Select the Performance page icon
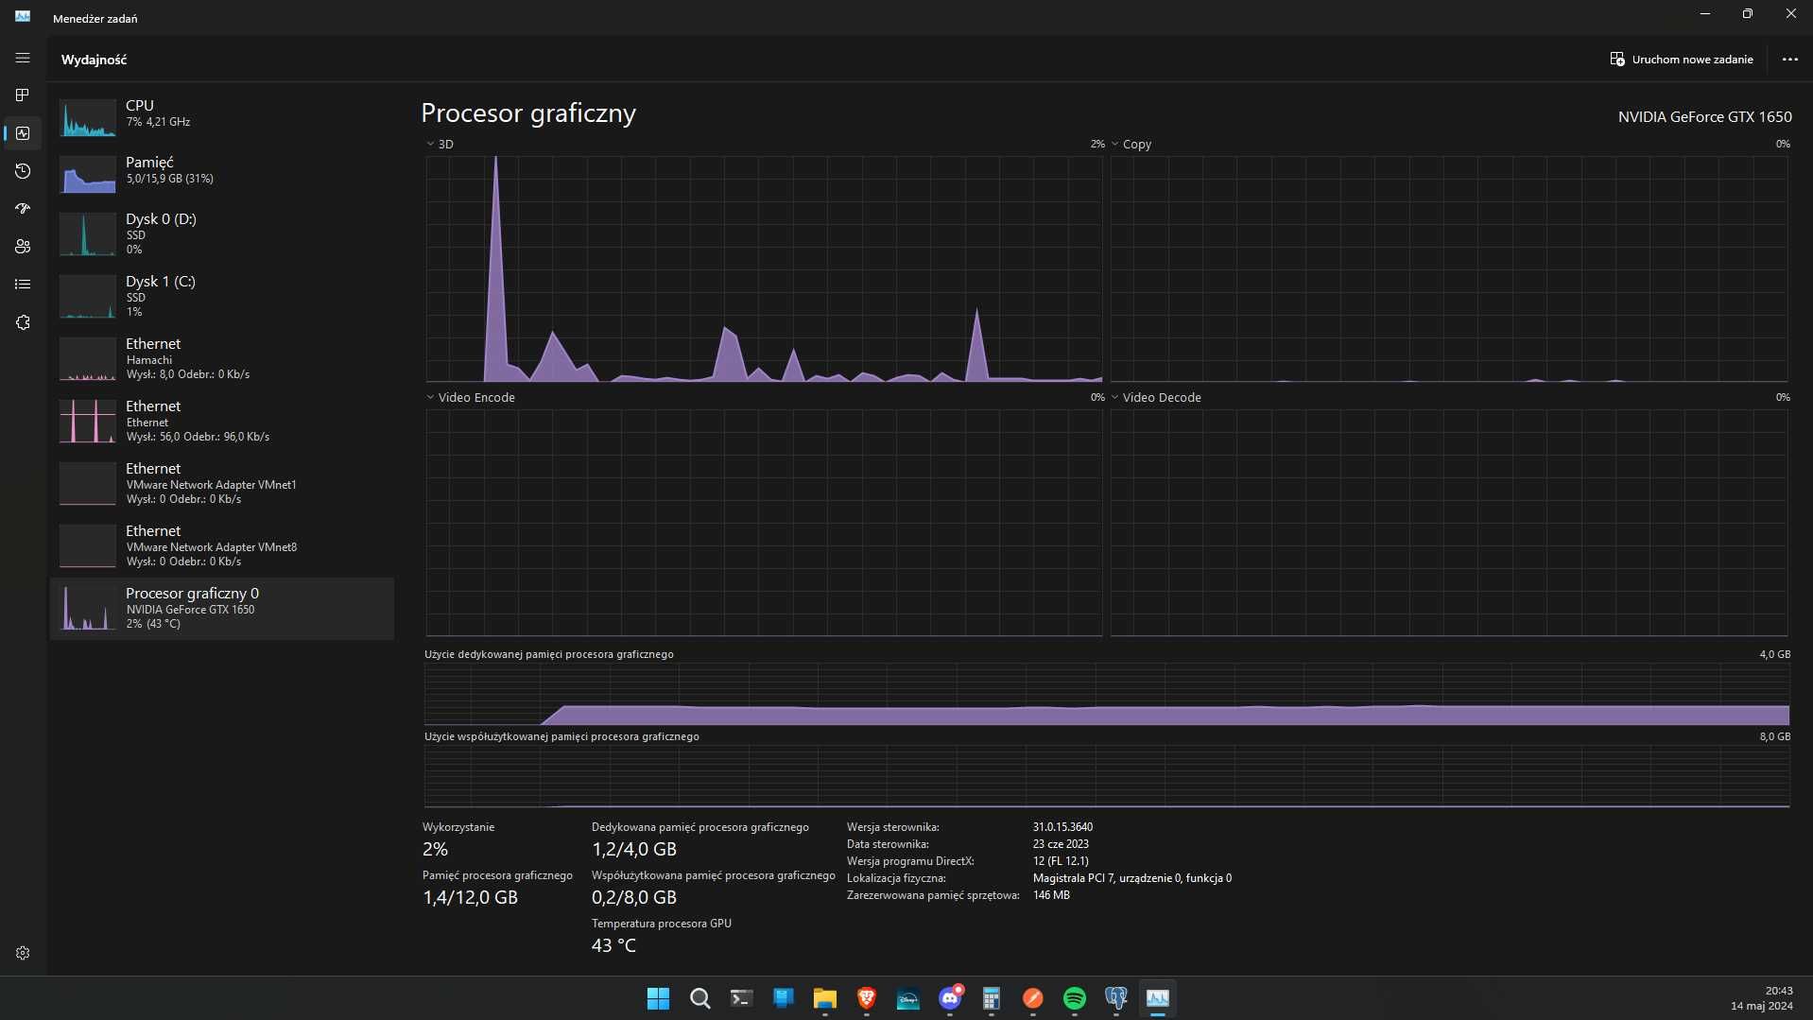This screenshot has height=1020, width=1813. [x=23, y=133]
